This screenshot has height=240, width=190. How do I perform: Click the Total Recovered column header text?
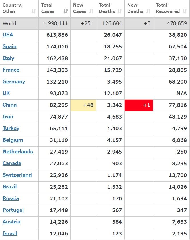(x=167, y=8)
